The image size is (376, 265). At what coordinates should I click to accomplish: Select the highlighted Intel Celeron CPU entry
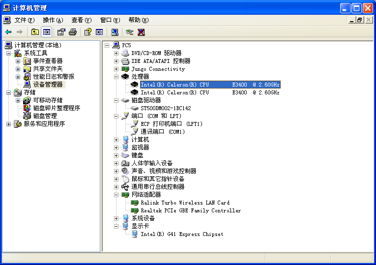click(x=210, y=85)
